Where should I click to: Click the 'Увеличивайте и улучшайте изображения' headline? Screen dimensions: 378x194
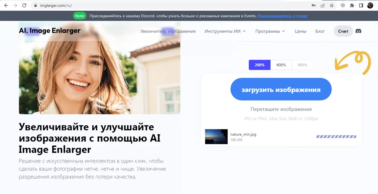[89, 138]
